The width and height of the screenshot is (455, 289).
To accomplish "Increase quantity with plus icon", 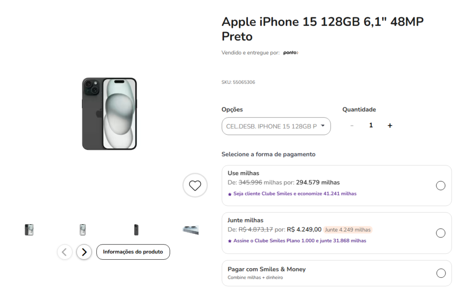I will point(390,126).
